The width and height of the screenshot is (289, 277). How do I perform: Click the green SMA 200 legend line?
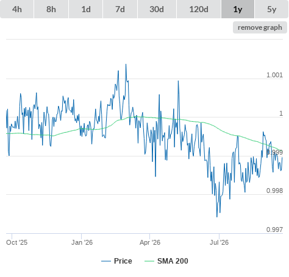[x=149, y=261]
